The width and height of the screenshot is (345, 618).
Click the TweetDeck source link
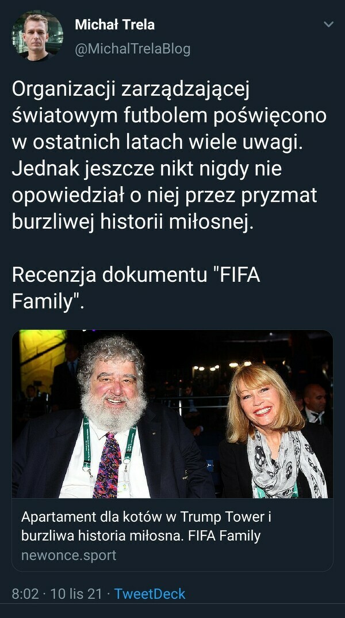[149, 594]
